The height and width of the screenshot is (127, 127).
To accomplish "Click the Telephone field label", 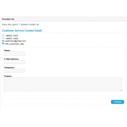I will coord(9,68).
